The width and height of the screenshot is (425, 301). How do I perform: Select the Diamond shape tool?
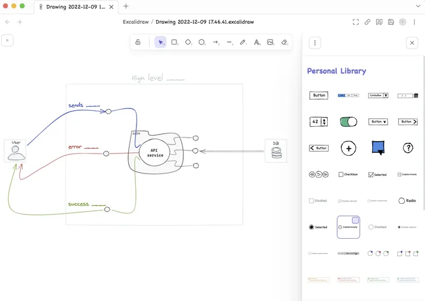tap(188, 42)
